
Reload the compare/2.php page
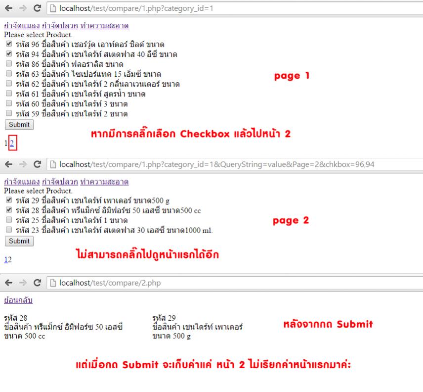(37, 283)
